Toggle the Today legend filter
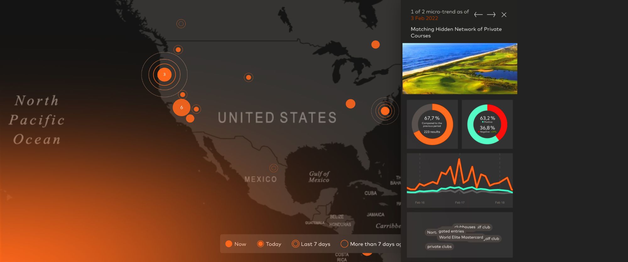Viewport: 628px width, 262px height. tap(269, 244)
